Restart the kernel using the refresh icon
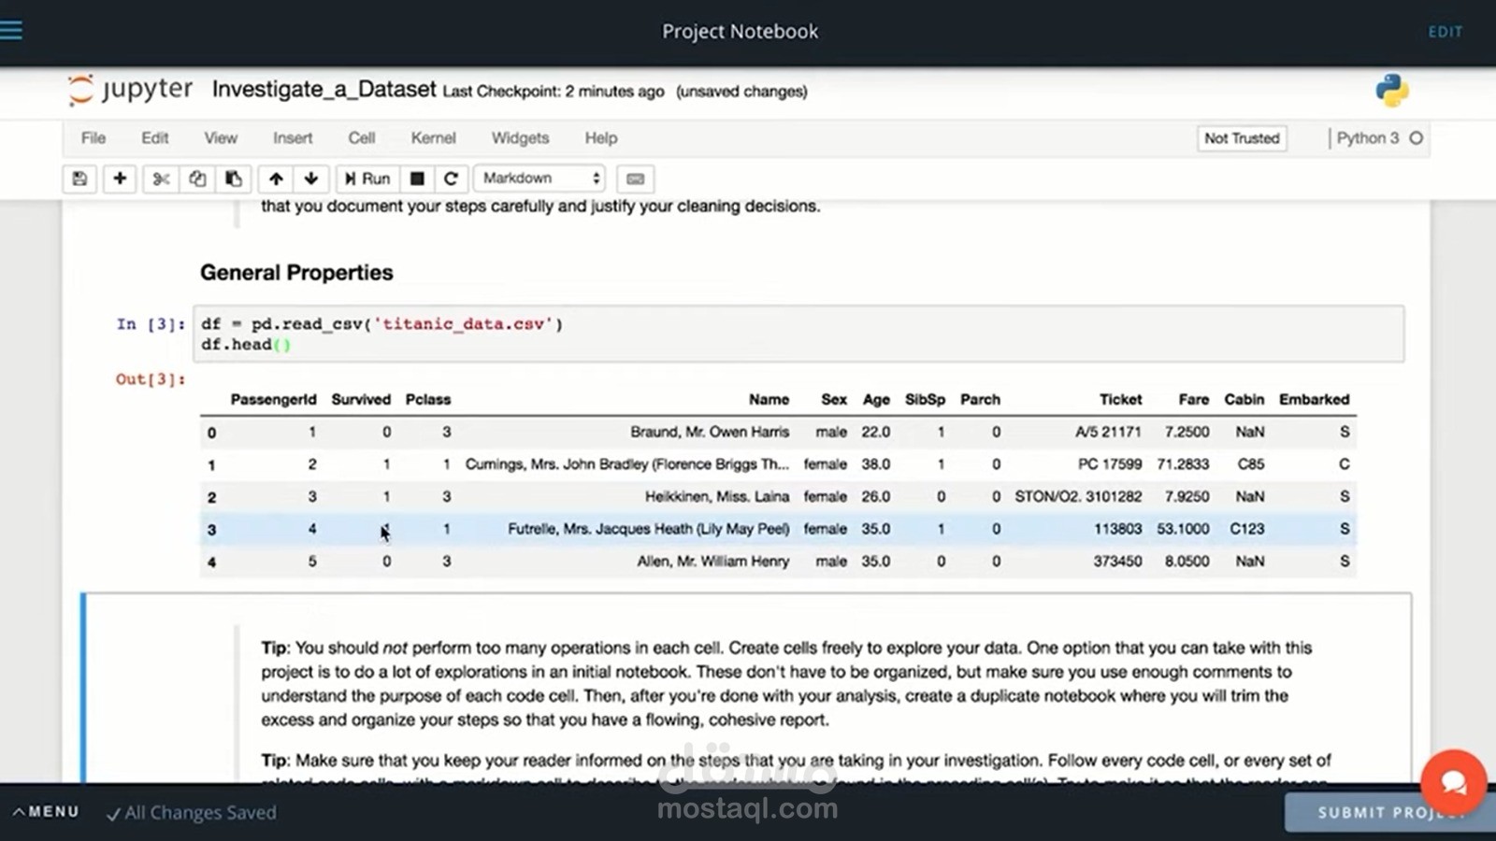The image size is (1496, 841). [x=452, y=178]
